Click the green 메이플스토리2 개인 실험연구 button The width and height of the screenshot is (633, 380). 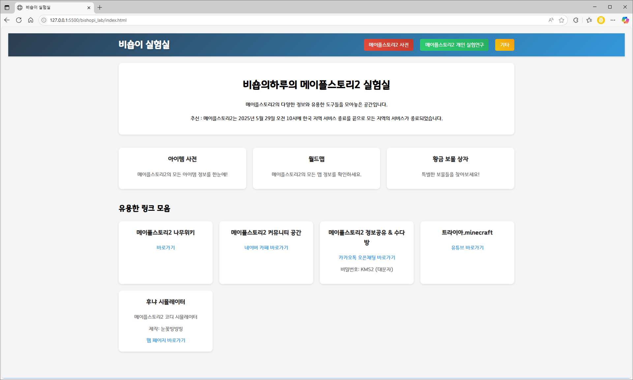pyautogui.click(x=454, y=45)
